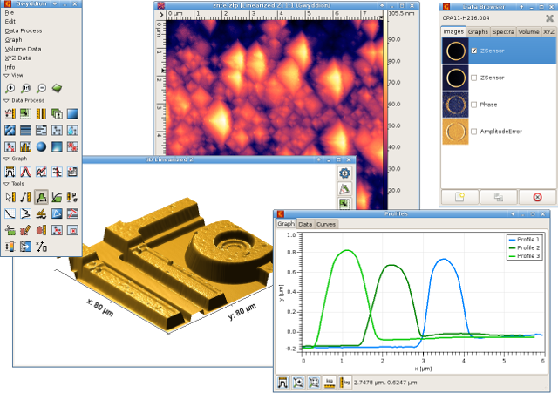This screenshot has height=393, width=558.
Task: Toggle logarithmic y axis in Profiles toolbar
Action: [x=345, y=383]
